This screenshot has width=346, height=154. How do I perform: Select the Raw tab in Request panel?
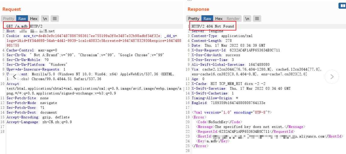click(22, 19)
